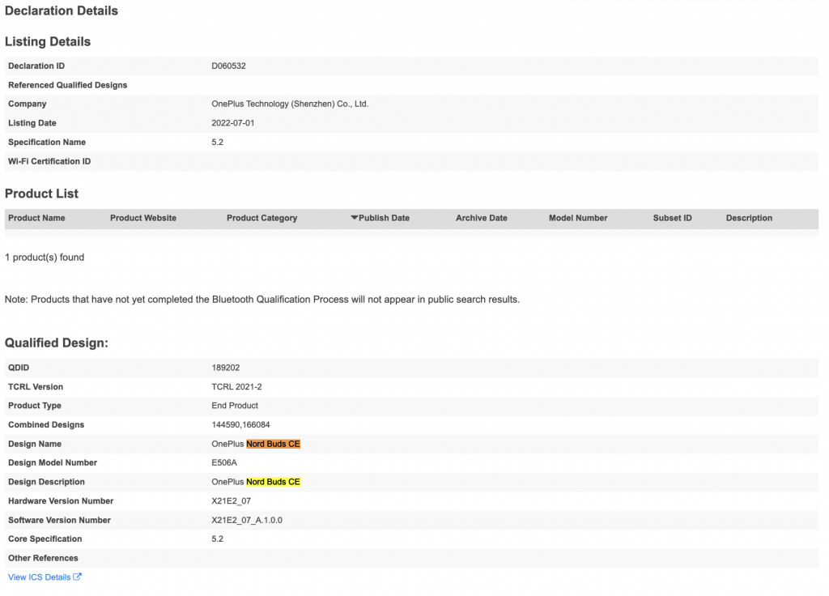Click the Listing Details heading
This screenshot has width=829, height=596.
coord(48,42)
